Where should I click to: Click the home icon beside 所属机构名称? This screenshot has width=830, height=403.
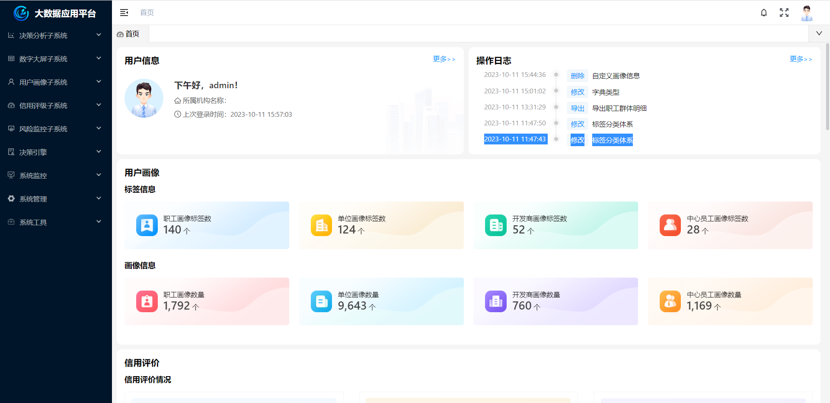pos(177,101)
